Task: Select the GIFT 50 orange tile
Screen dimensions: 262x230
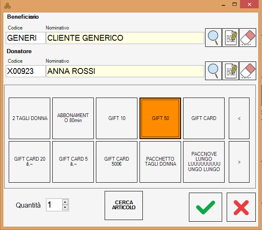Action: (160, 118)
